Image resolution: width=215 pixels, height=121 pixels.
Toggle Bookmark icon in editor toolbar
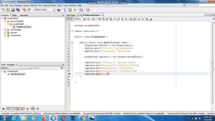pos(126,19)
